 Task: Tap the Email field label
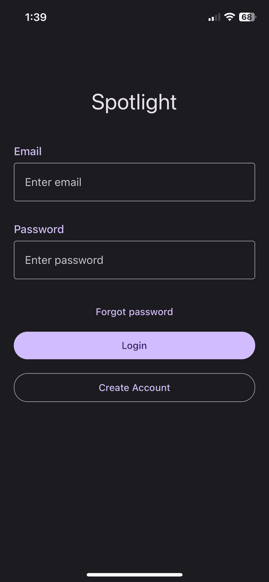coord(28,151)
